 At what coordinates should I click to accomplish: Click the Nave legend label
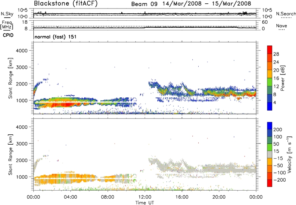pos(282,26)
